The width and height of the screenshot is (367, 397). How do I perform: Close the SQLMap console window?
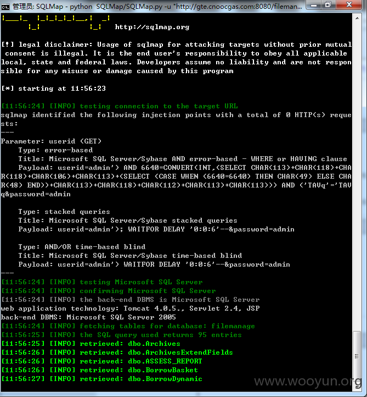coord(349,5)
